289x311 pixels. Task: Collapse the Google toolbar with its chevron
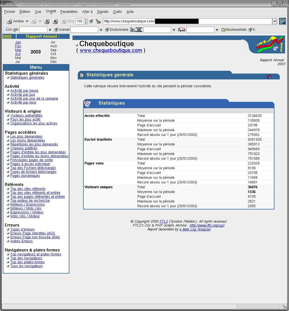[50, 30]
